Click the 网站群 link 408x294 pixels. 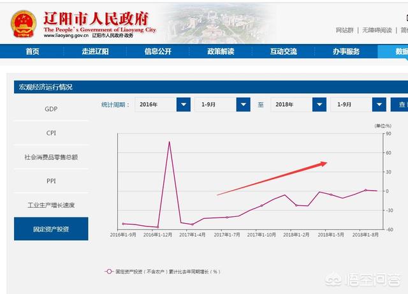[x=345, y=30]
